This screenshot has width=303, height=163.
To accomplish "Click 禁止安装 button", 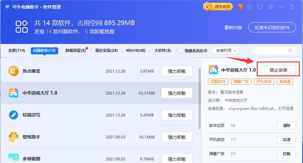I will [x=278, y=70].
